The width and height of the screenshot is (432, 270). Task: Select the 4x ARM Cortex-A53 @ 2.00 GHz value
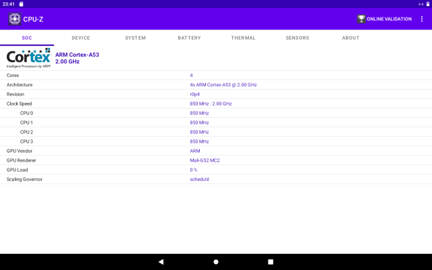[x=223, y=85]
